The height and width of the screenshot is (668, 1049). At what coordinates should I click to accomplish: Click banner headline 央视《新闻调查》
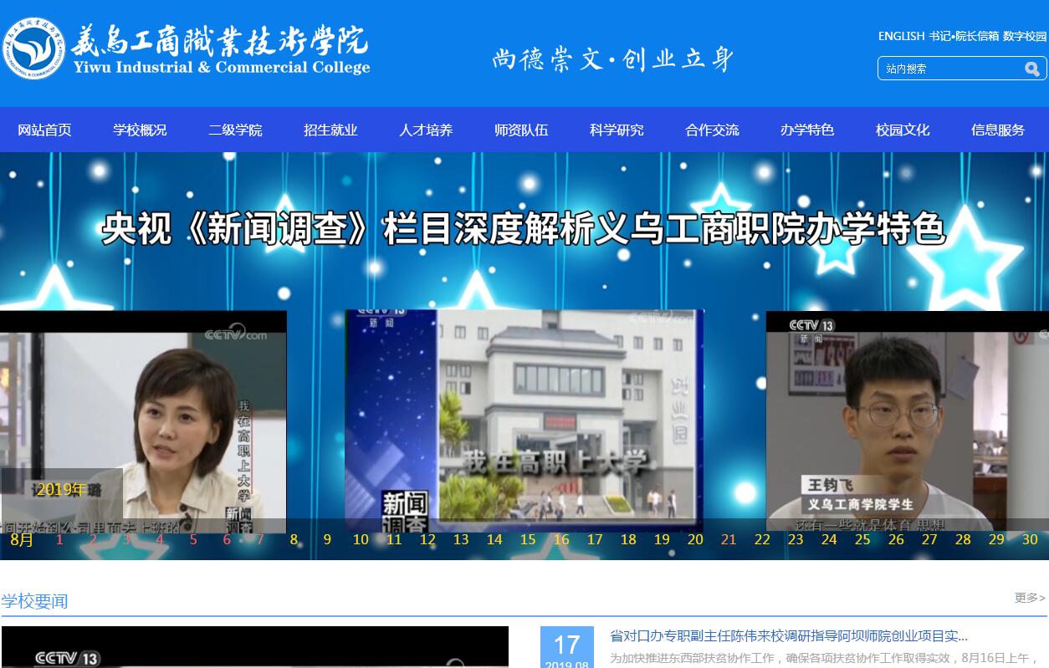(524, 229)
